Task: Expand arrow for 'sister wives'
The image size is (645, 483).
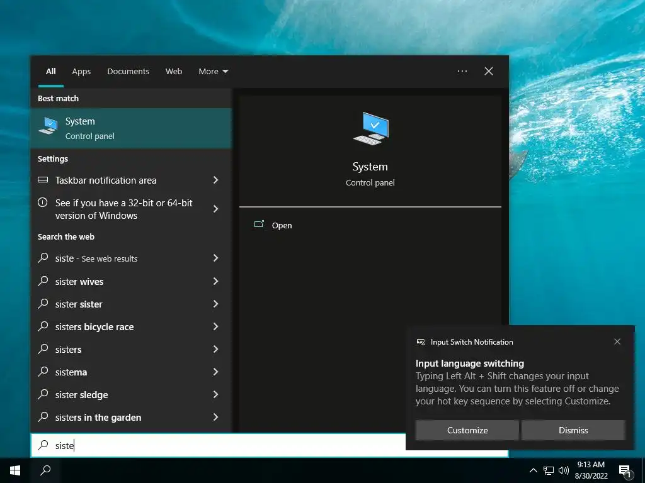Action: point(215,281)
